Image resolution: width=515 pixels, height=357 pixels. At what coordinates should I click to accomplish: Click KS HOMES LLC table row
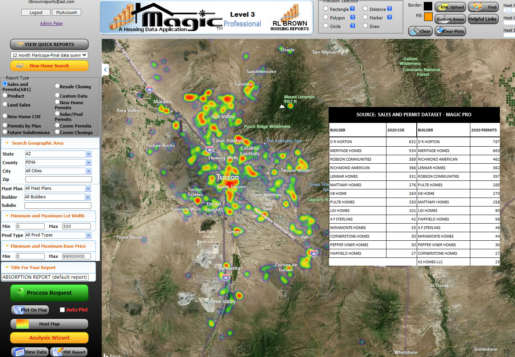click(x=458, y=262)
